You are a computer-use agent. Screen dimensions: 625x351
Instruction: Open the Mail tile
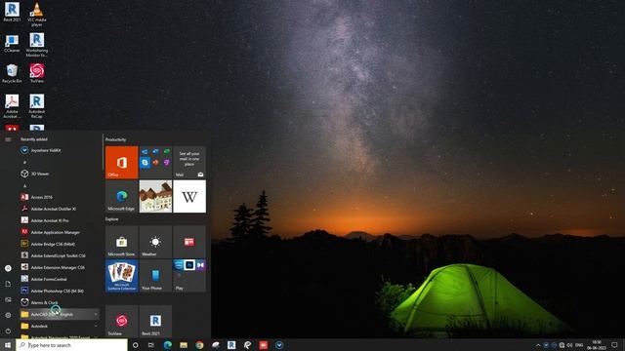pyautogui.click(x=189, y=162)
